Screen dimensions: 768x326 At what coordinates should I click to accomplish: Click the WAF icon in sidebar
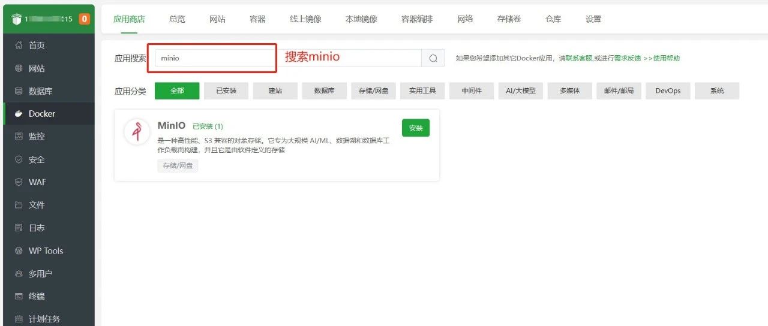coord(19,182)
